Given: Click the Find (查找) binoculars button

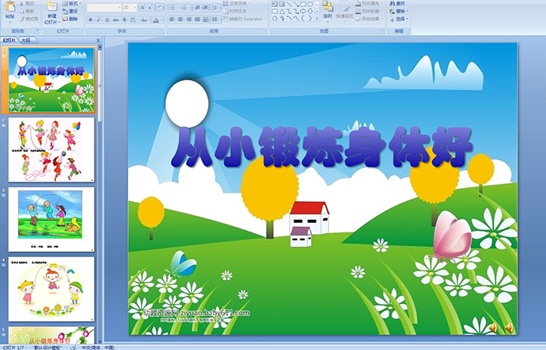Looking at the screenshot, I should point(397,3).
